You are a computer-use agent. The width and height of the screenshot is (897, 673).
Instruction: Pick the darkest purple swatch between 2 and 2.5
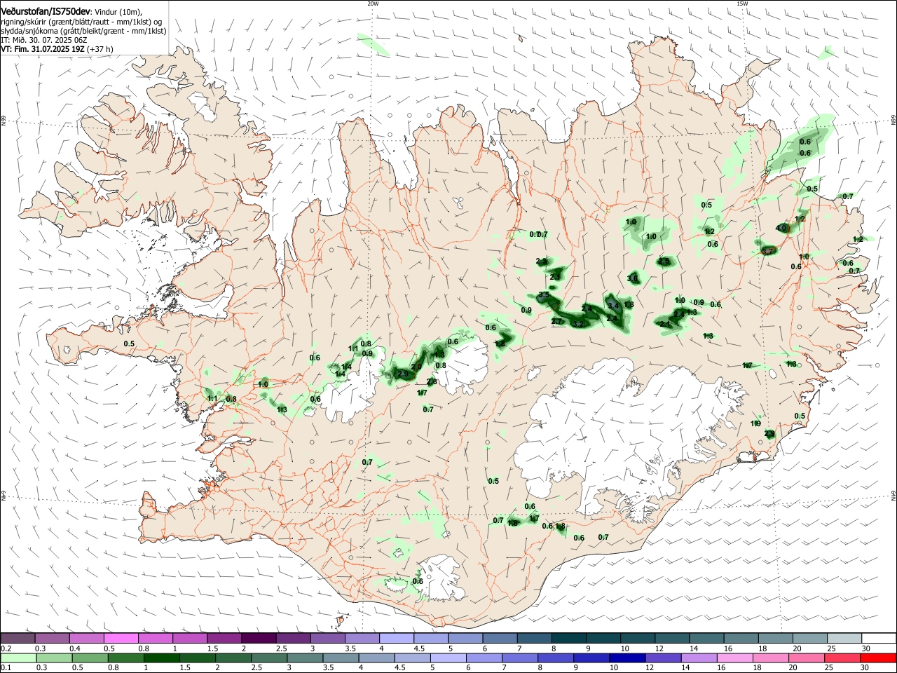pos(259,639)
